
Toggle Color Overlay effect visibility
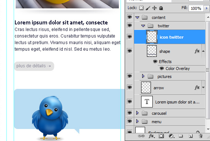[x=162, y=68]
